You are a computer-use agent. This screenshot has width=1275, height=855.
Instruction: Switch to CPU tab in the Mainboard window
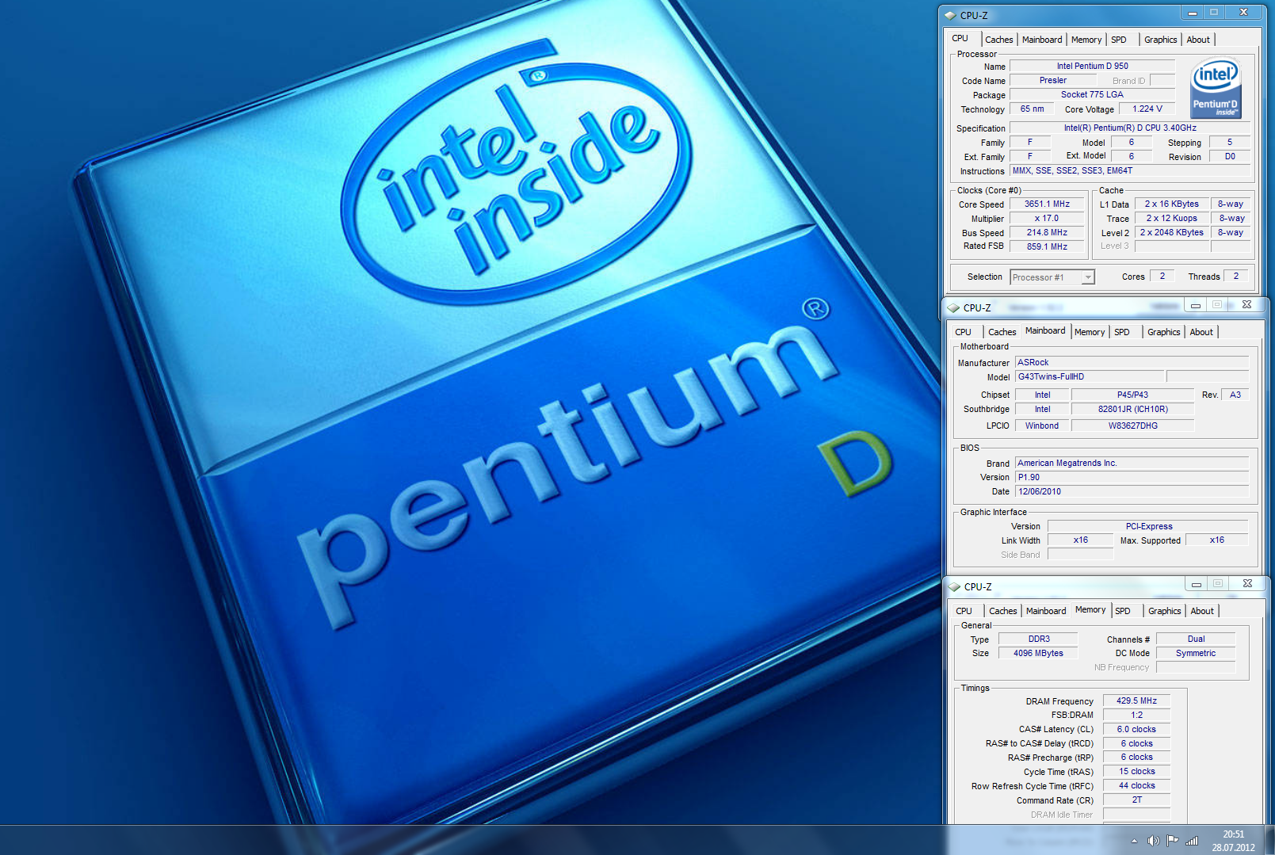(x=963, y=332)
